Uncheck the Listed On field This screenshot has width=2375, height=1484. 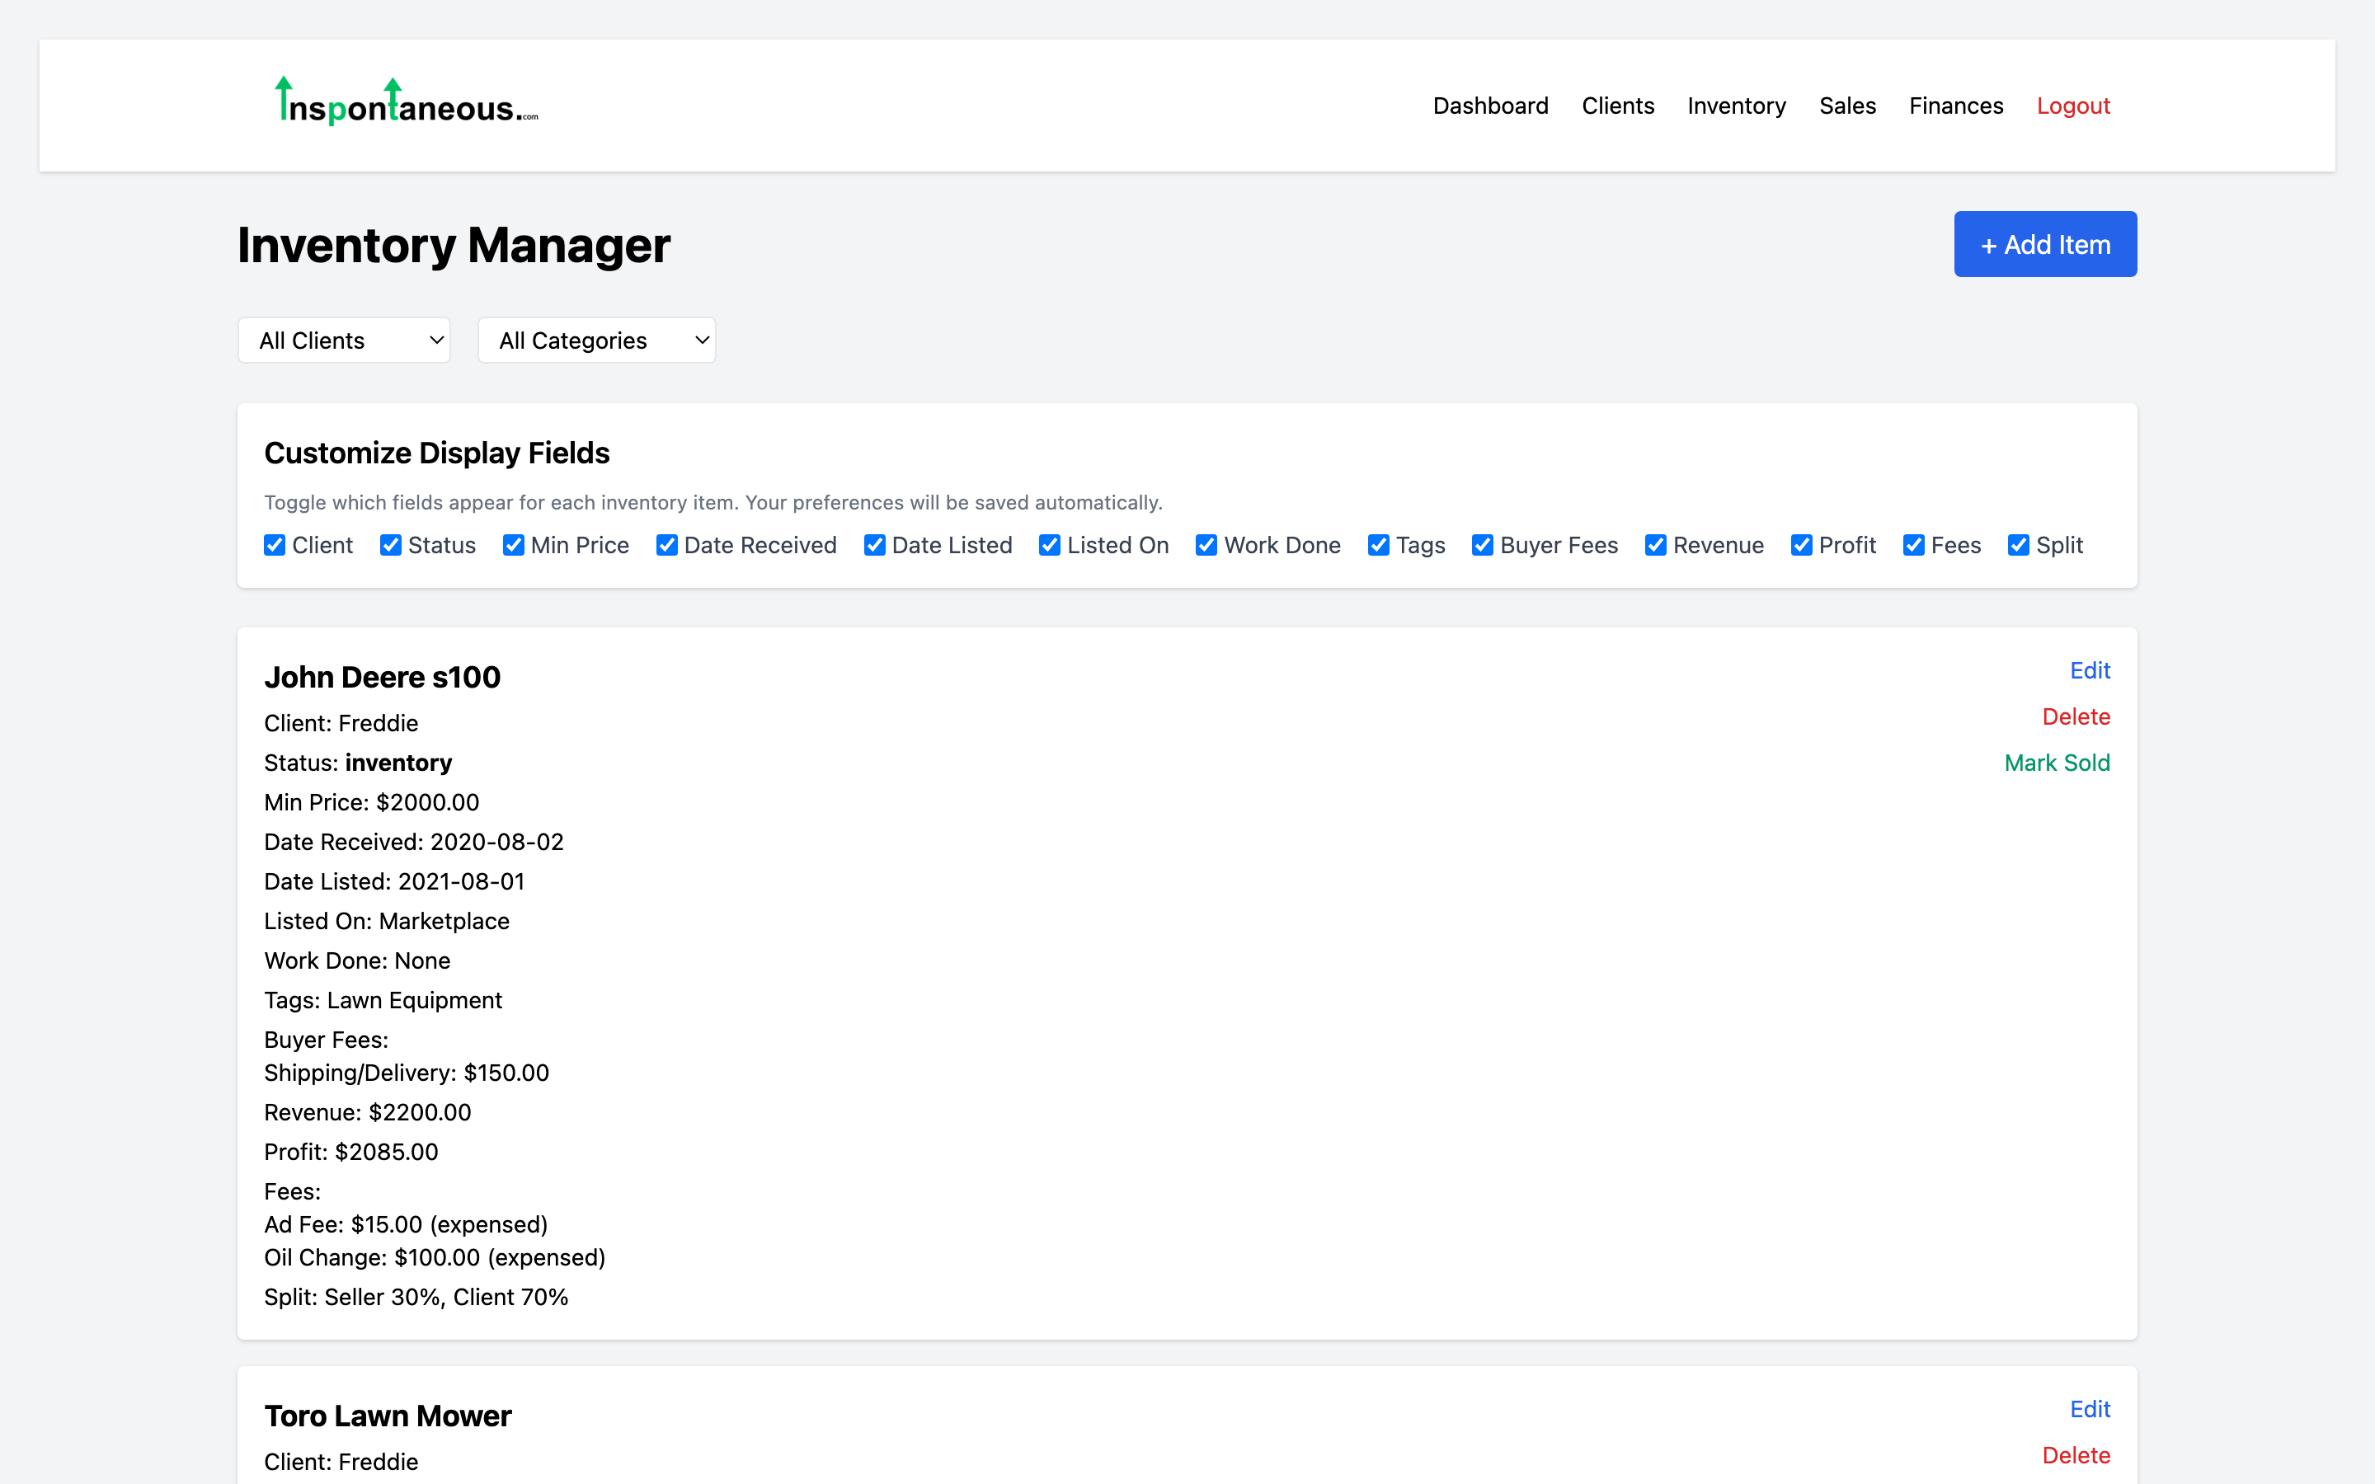(x=1050, y=545)
